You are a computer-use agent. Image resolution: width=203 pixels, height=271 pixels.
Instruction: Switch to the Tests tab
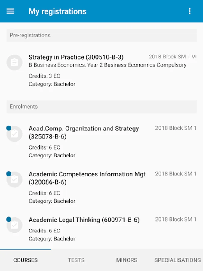(x=76, y=260)
